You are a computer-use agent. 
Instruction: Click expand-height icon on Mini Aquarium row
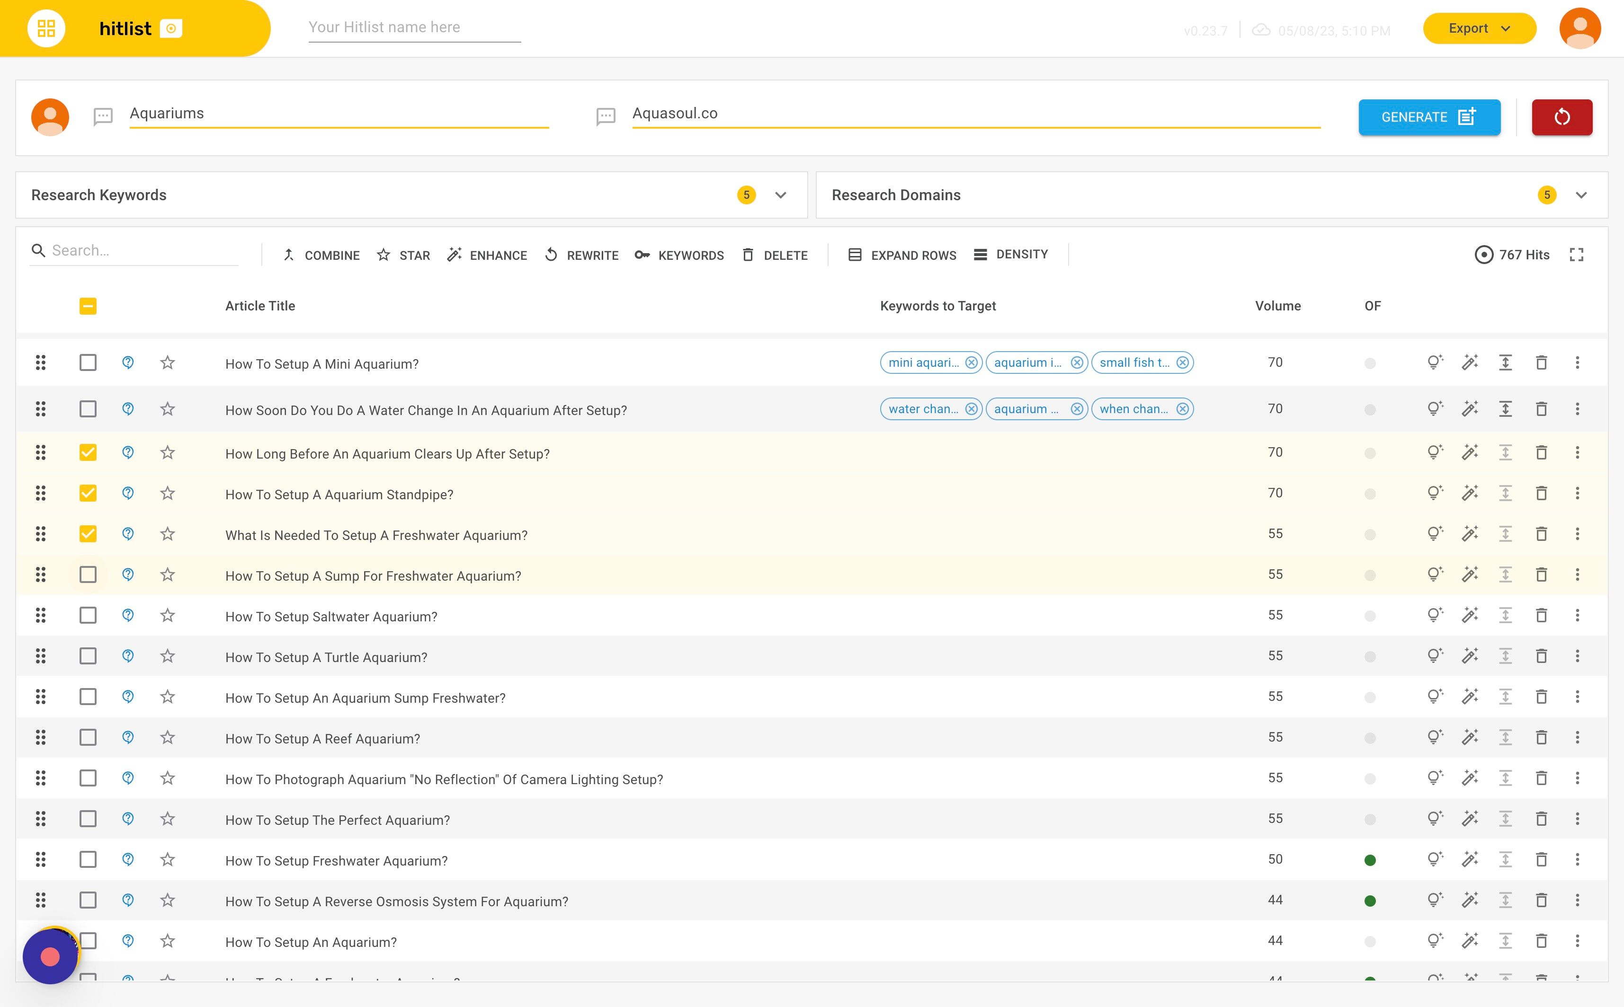pos(1505,362)
